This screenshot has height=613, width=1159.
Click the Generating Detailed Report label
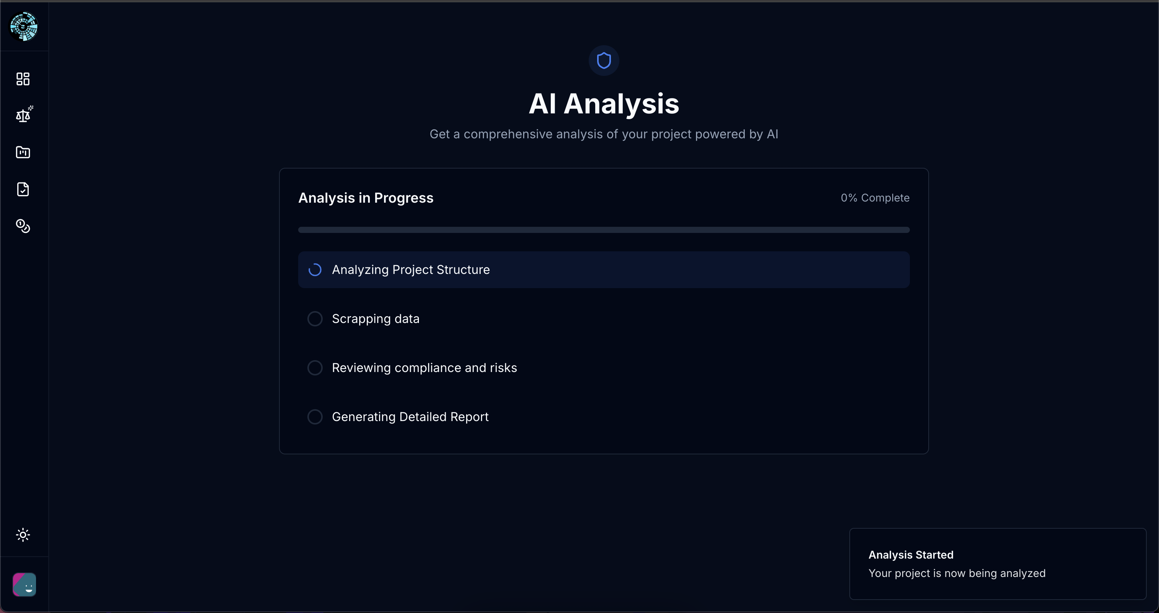coord(410,417)
